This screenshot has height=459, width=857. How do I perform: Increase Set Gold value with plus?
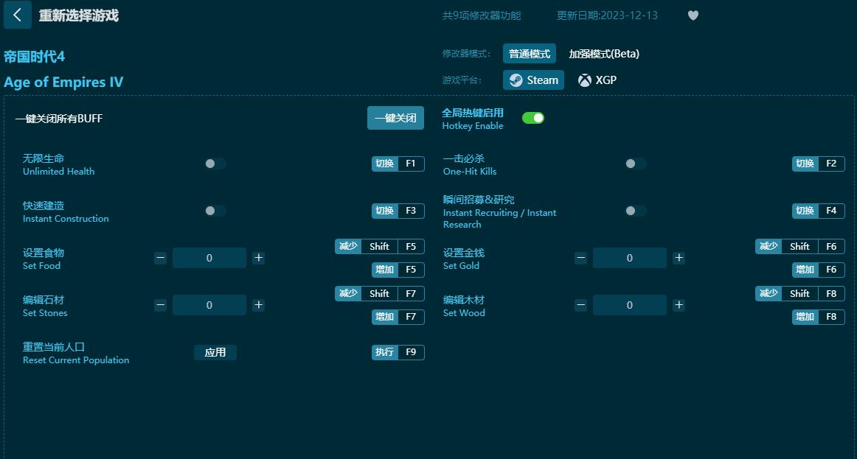[679, 258]
